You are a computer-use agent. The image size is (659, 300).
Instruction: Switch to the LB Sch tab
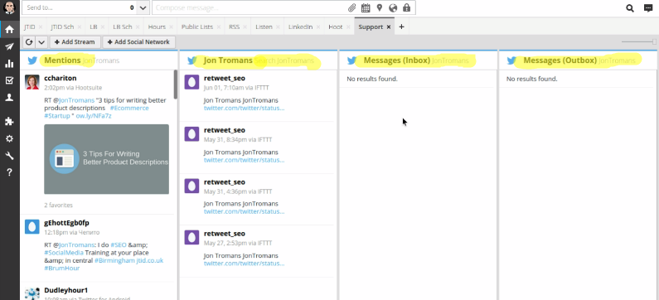tap(123, 27)
